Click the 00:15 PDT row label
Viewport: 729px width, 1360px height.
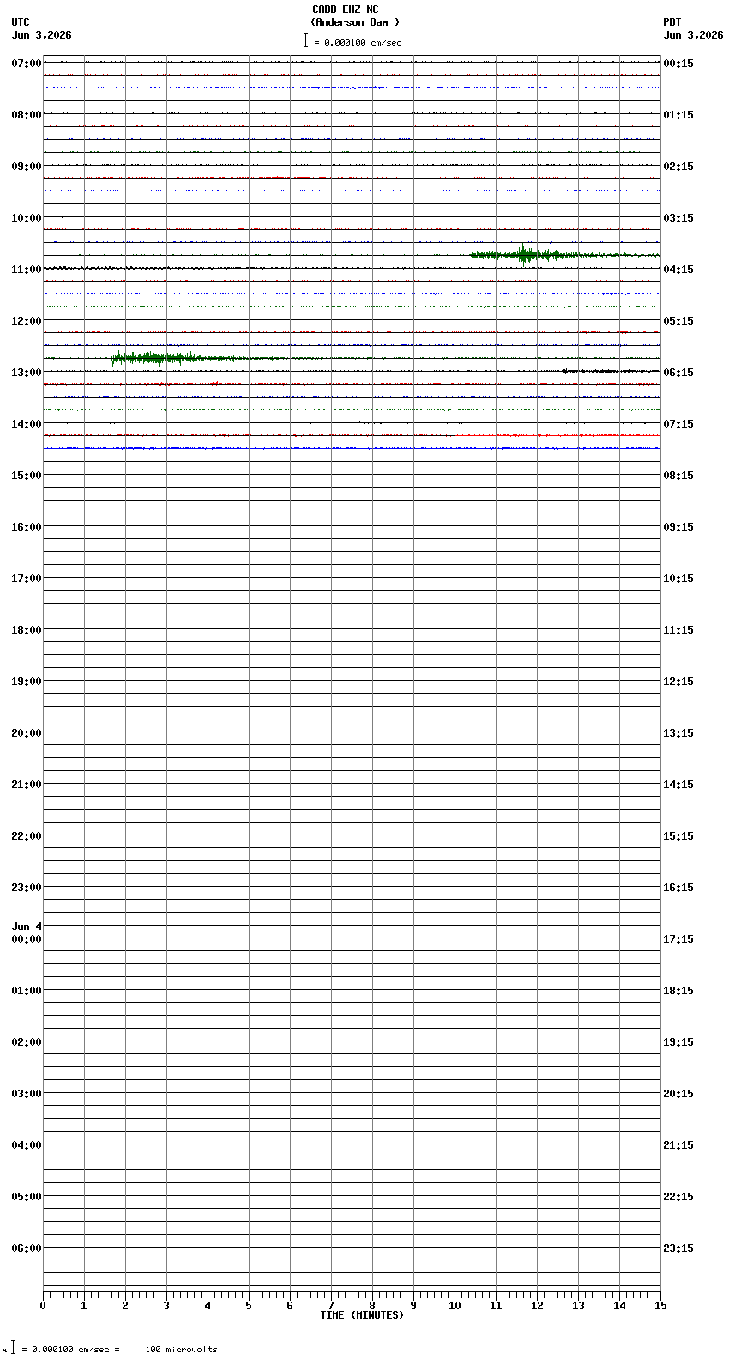(x=678, y=64)
